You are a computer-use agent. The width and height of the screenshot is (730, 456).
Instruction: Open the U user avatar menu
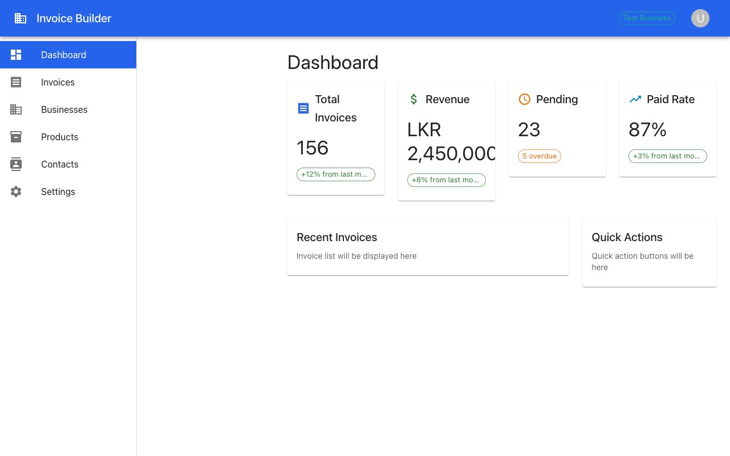coord(700,18)
